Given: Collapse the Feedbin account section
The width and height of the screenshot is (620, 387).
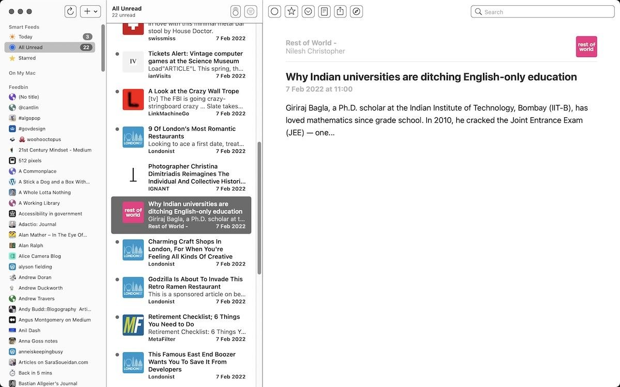Looking at the screenshot, I should [19, 87].
